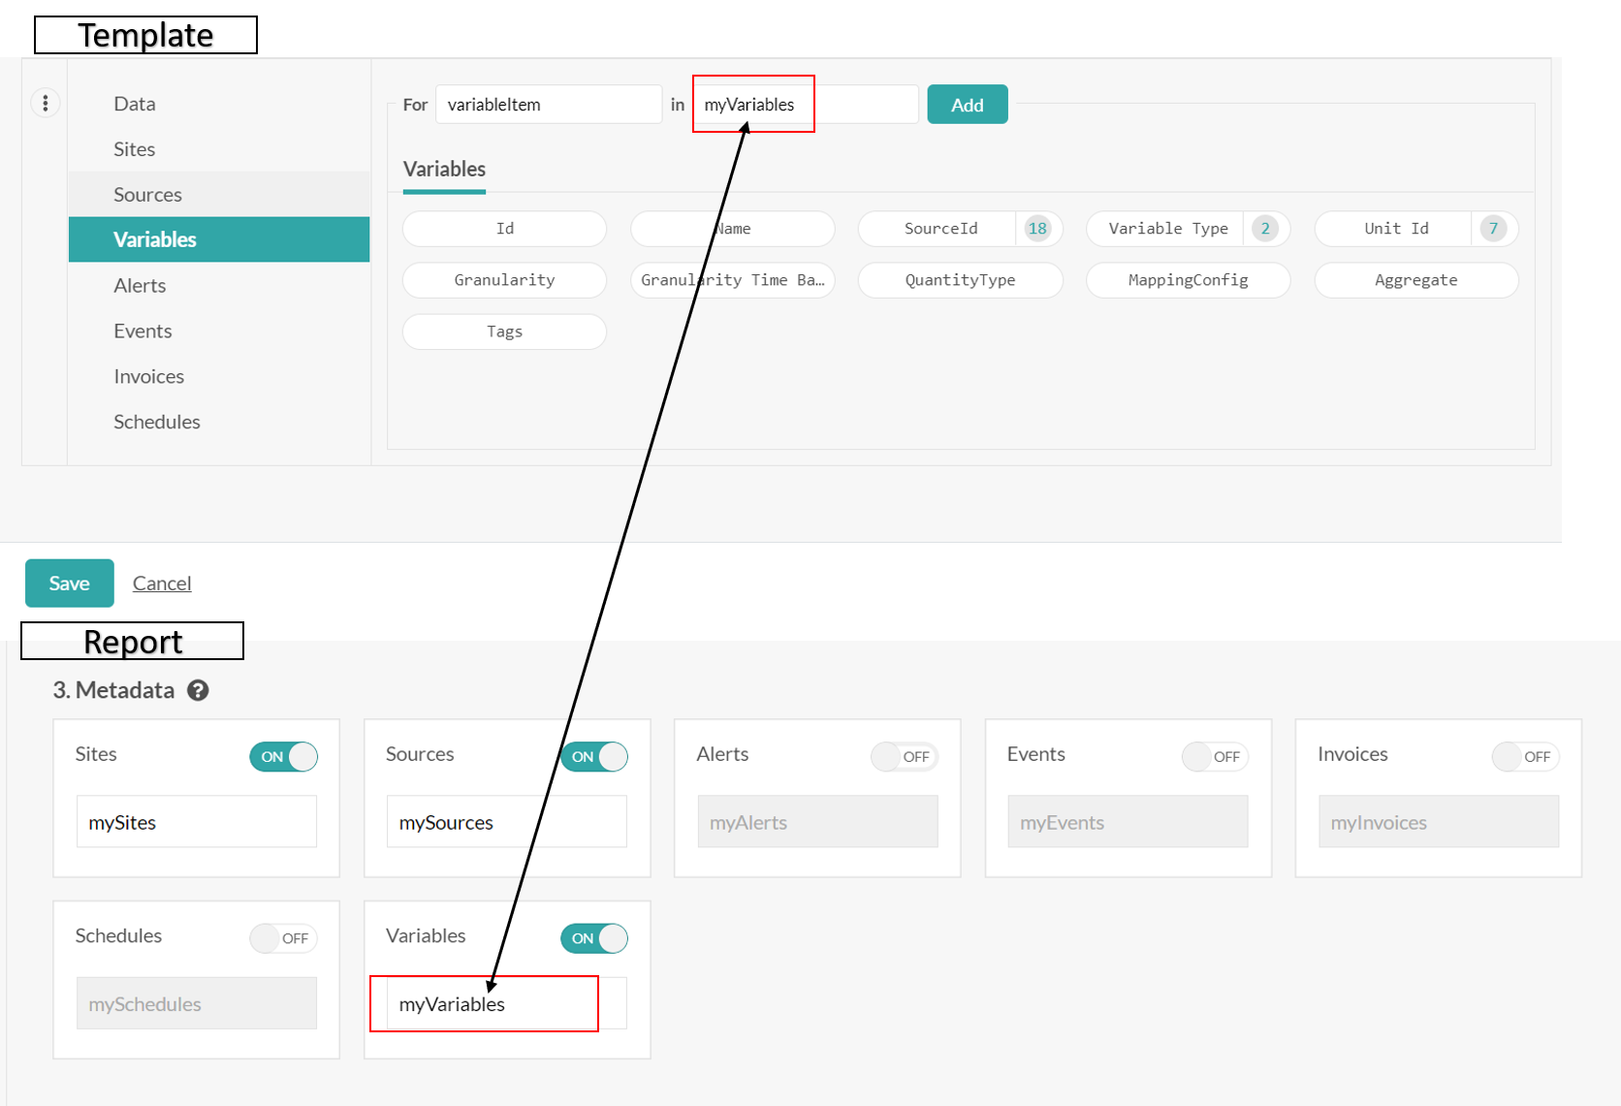Click the Unit Id count badge 7
The image size is (1621, 1106).
click(1493, 229)
